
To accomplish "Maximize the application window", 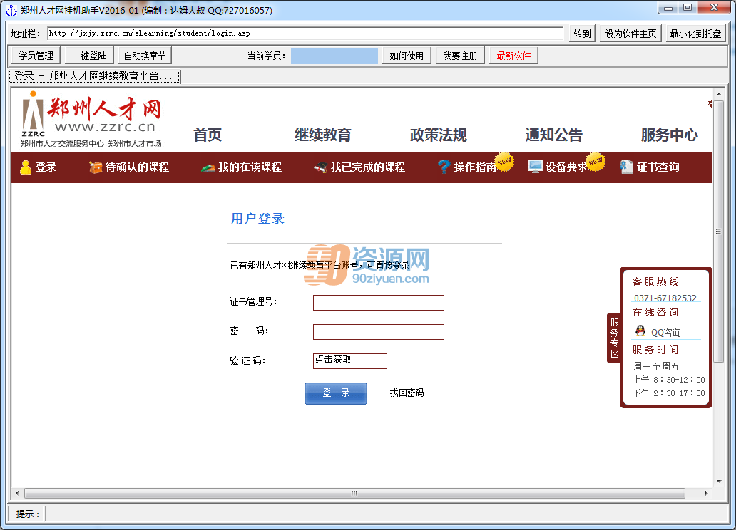I will (x=688, y=8).
